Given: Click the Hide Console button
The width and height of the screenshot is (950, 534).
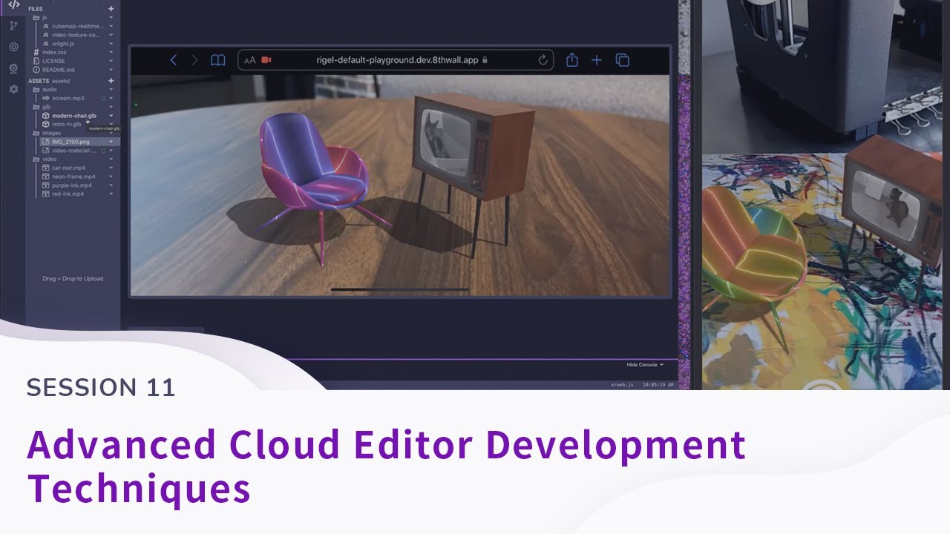Looking at the screenshot, I should pyautogui.click(x=645, y=365).
